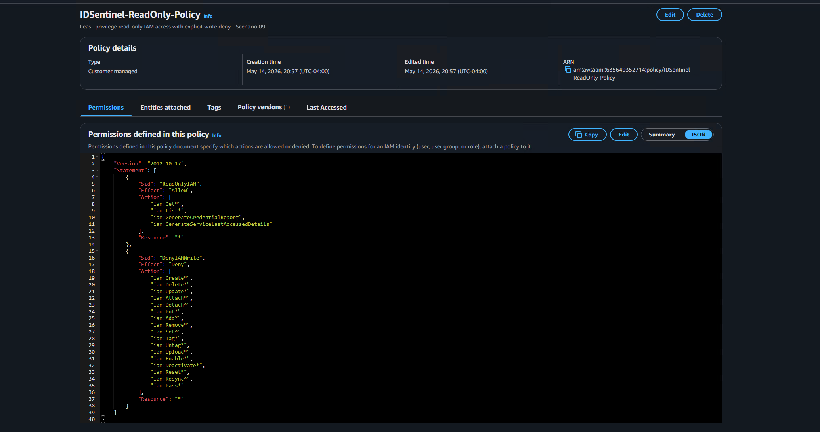The width and height of the screenshot is (820, 432).
Task: Click the "iam:Put*" action entry
Action: click(167, 312)
